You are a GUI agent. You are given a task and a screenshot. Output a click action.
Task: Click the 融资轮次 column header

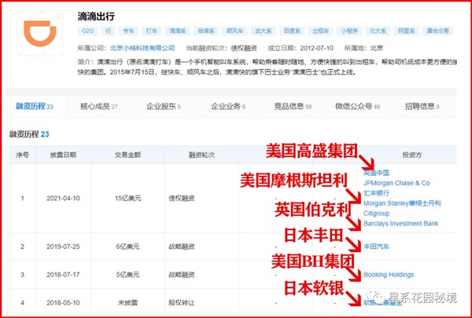201,155
